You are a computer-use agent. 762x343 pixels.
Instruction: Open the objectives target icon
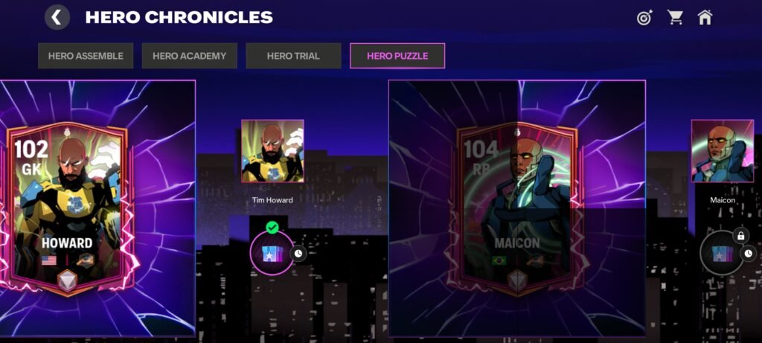click(645, 18)
